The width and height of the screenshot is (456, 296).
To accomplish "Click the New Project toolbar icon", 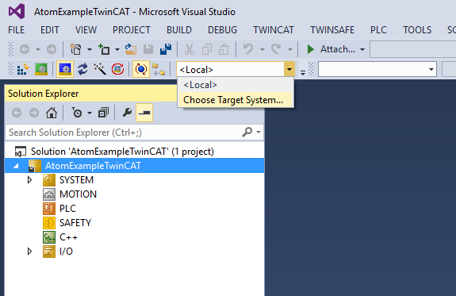I will pyautogui.click(x=76, y=49).
